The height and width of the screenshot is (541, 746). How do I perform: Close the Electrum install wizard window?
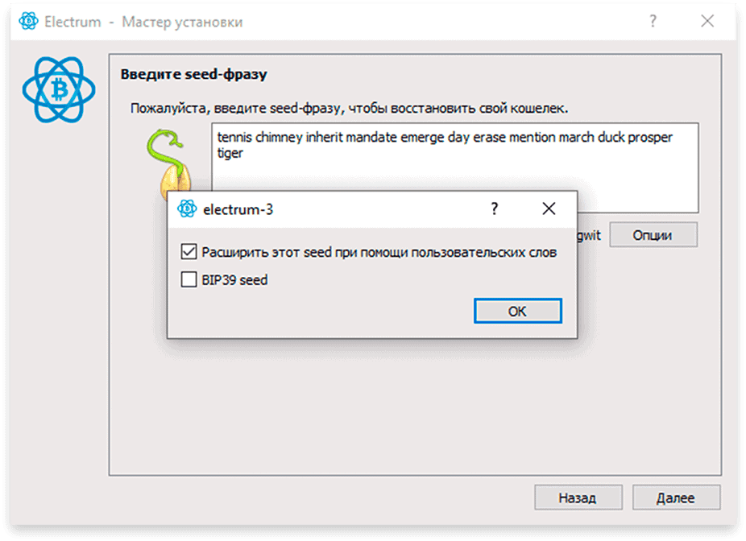coord(707,21)
